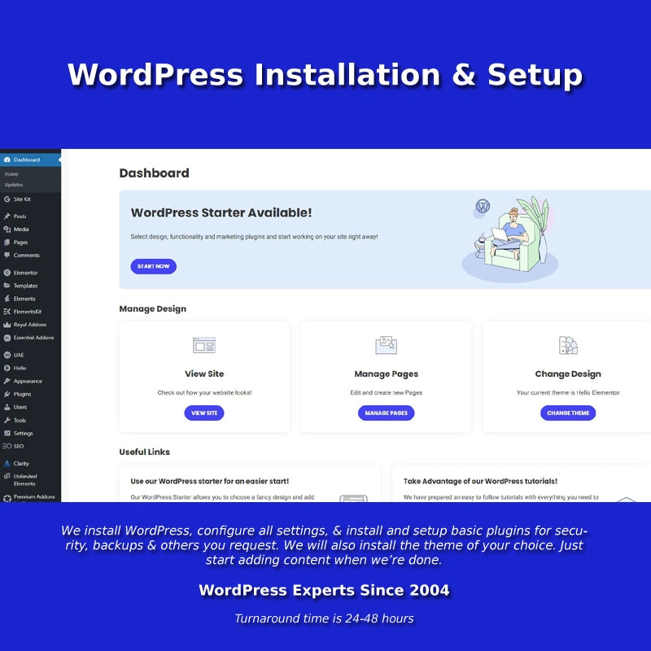Click 'Your current theme is Hello Elementor' text
The image size is (651, 651).
[568, 392]
